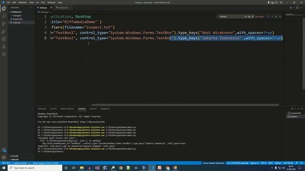Click Find in Selection icon
This screenshot has width=305, height=171.
[x=276, y=17]
